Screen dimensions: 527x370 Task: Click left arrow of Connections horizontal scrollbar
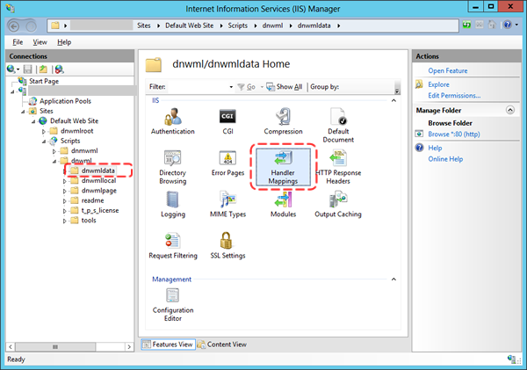click(x=11, y=346)
